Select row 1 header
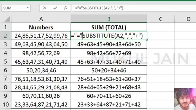Viewport: 196px width, 110px height. [6, 27]
